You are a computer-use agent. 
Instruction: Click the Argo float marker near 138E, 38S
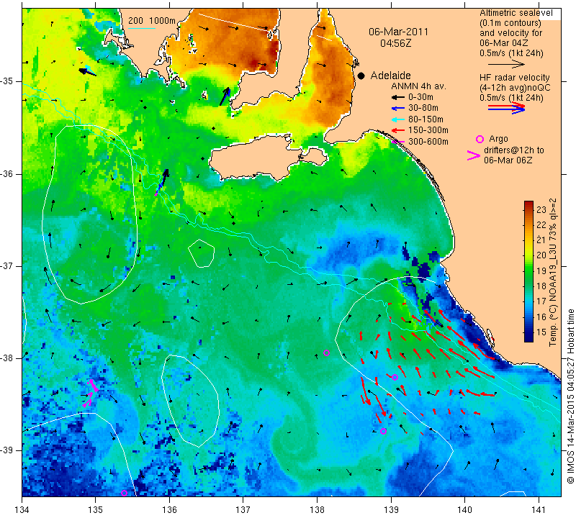click(326, 353)
